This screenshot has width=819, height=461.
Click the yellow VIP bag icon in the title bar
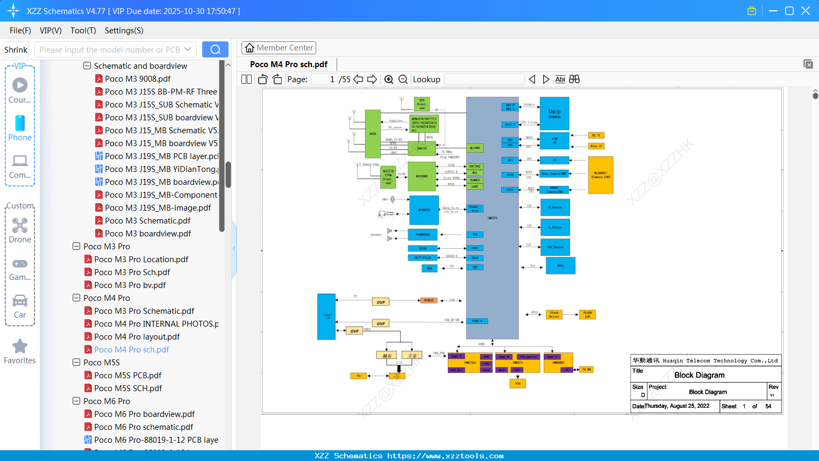click(x=752, y=11)
